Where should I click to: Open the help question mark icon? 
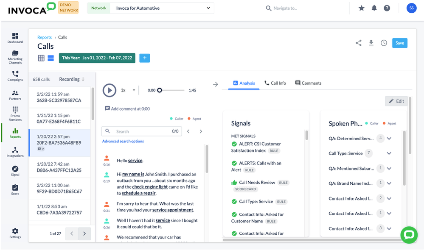coord(387,8)
